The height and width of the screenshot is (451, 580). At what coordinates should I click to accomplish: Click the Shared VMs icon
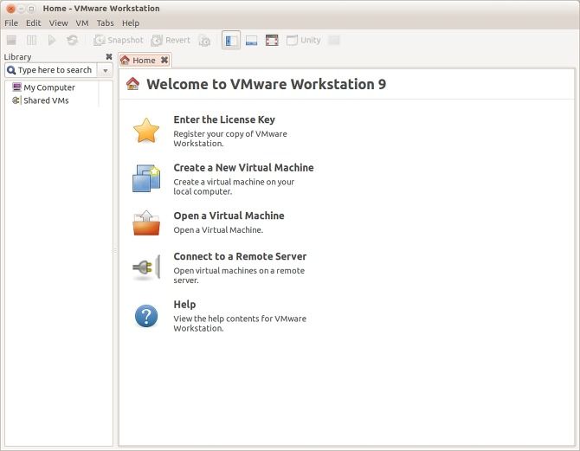(x=16, y=100)
